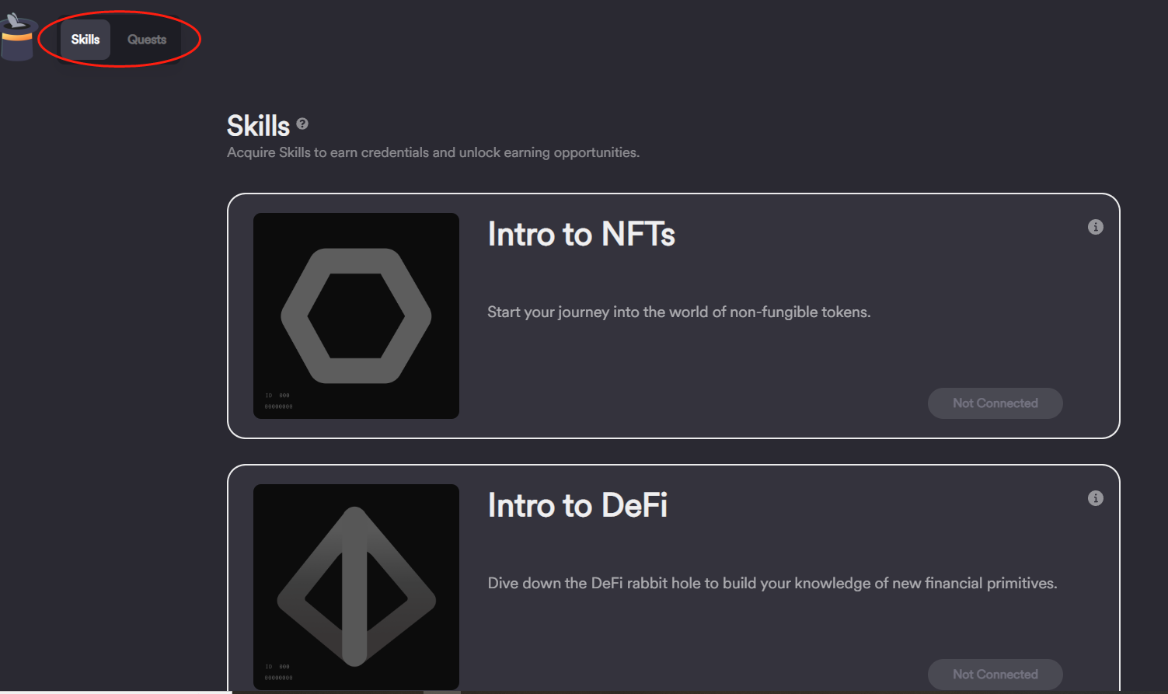Image resolution: width=1168 pixels, height=694 pixels.
Task: Click the ID number on NFT image
Action: pyautogui.click(x=278, y=401)
